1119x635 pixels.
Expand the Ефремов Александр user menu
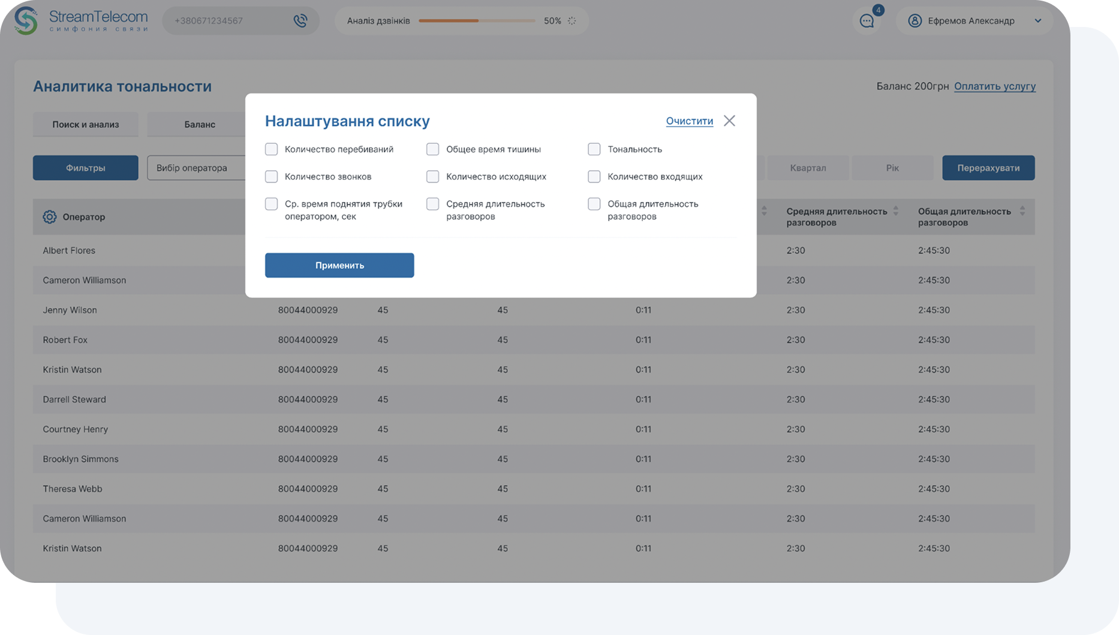coord(1038,21)
